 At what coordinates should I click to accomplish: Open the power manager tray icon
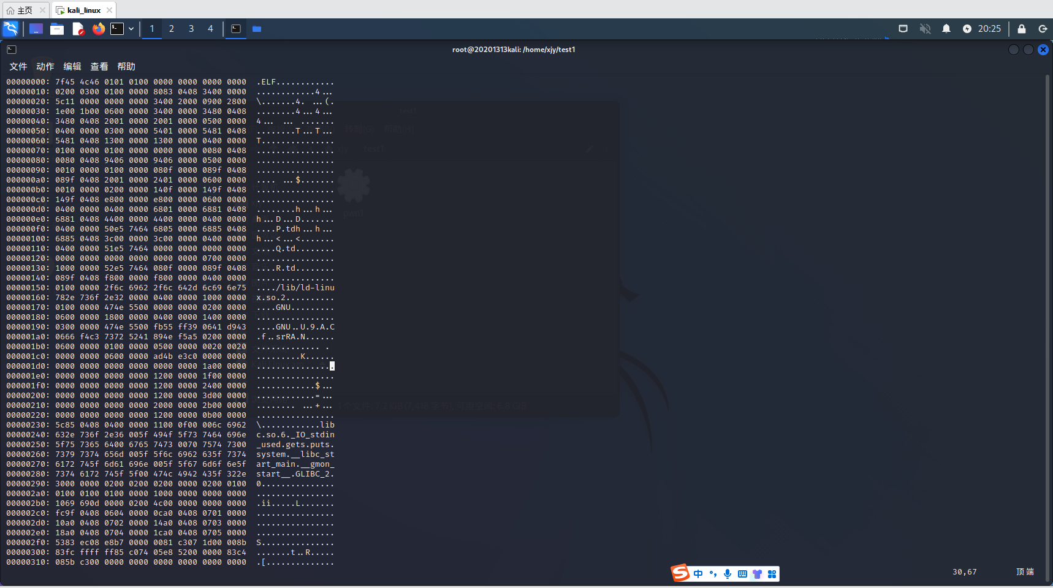967,29
